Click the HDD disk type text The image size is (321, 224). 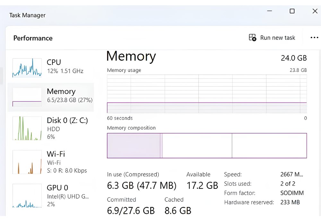tap(53, 129)
